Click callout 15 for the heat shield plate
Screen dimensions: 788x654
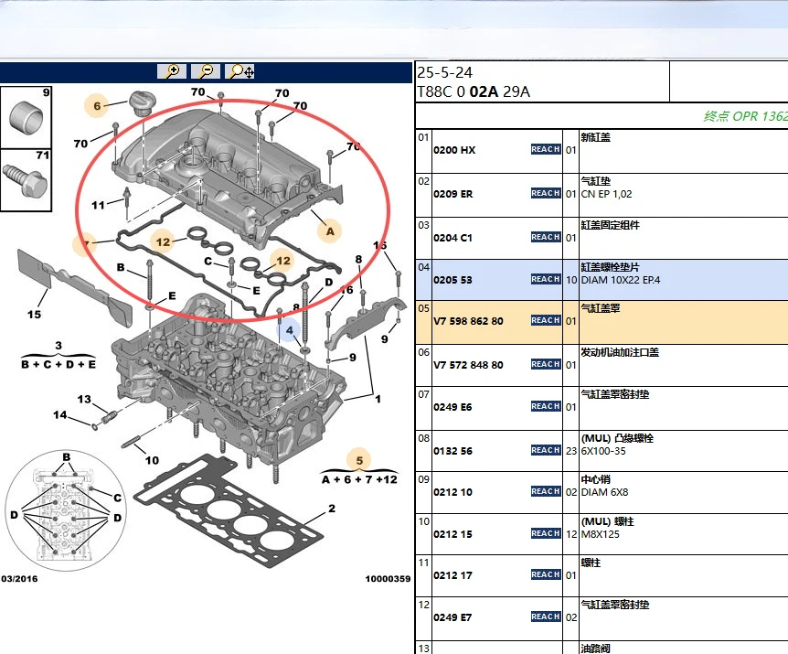click(34, 314)
